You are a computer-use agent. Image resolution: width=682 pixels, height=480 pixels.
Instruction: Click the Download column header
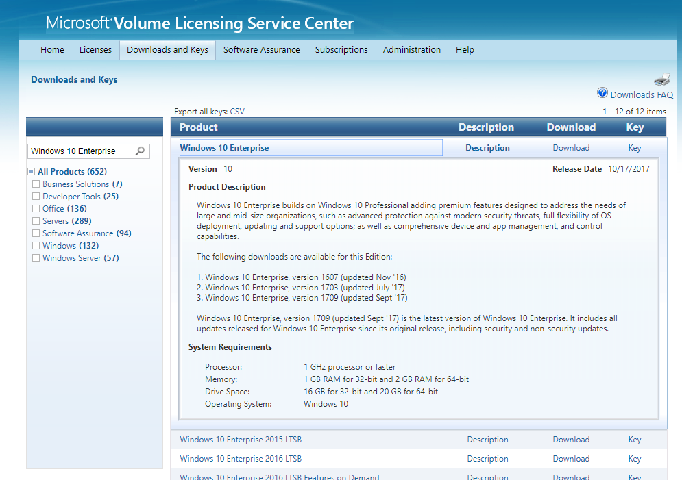click(571, 127)
